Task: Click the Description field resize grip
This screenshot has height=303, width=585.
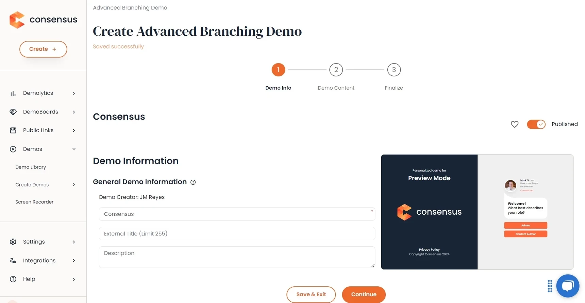Action: click(373, 266)
